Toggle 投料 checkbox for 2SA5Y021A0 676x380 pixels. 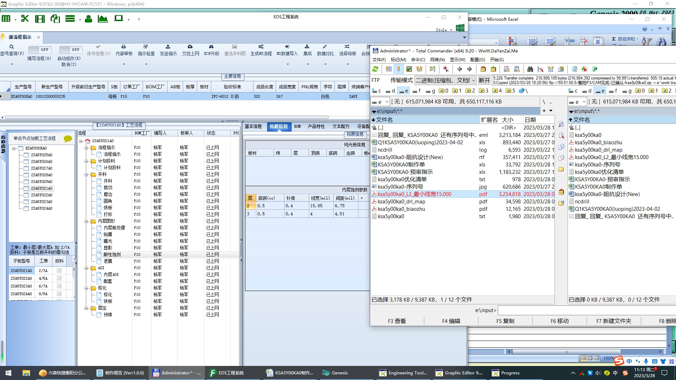coord(59,271)
